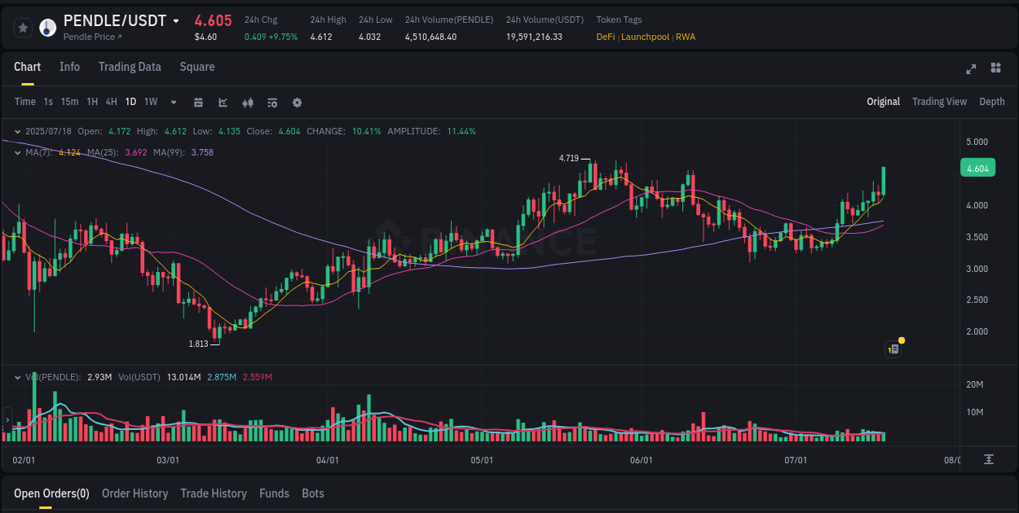Switch chart to Trading View mode
The width and height of the screenshot is (1019, 513).
[939, 102]
